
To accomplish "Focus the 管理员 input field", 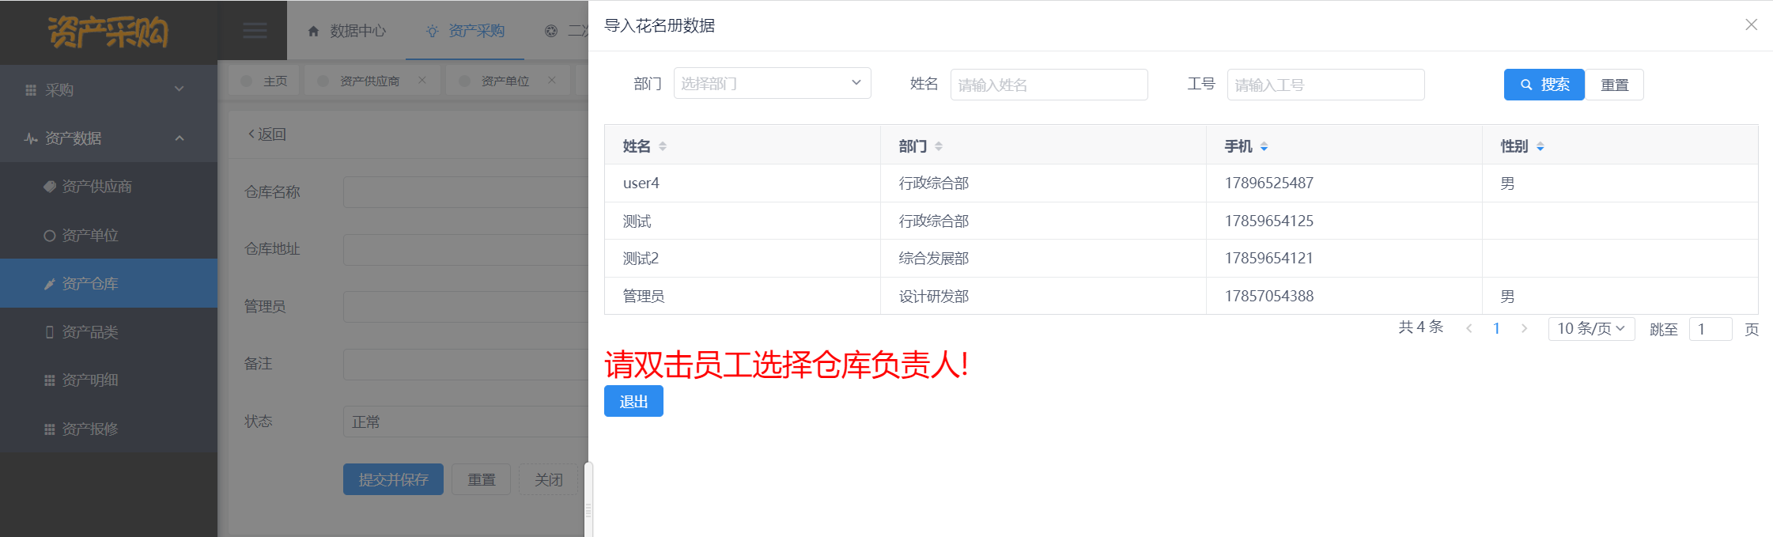I will pyautogui.click(x=466, y=306).
